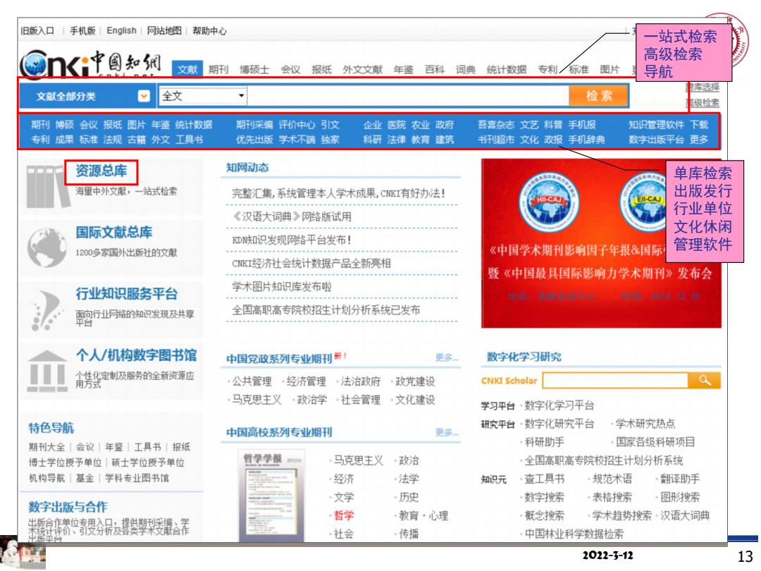Click the 哲学学报 journal cover thumbnail
Image resolution: width=761 pixels, height=571 pixels.
(x=272, y=496)
